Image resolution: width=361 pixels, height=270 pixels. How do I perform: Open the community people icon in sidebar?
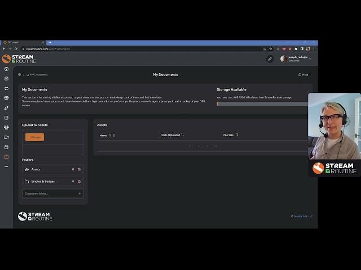pos(6,128)
